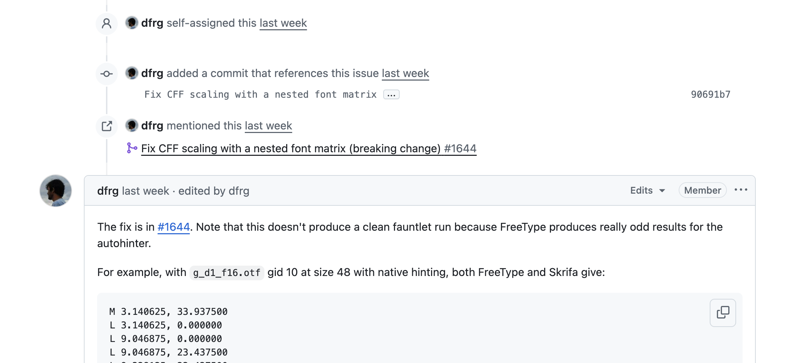Click dfrg's avatar next to commit event
The height and width of the screenshot is (363, 805).
pyautogui.click(x=132, y=73)
